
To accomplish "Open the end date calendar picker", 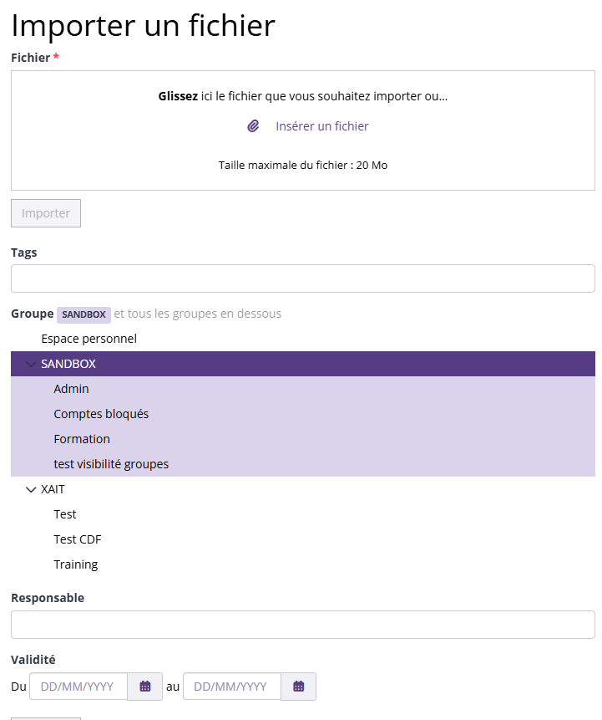I will click(298, 687).
